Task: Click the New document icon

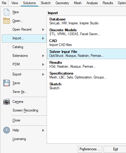Action: pyautogui.click(x=7, y=12)
